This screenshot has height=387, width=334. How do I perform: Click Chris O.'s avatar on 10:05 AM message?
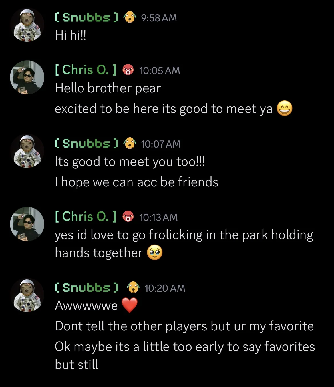(x=27, y=77)
